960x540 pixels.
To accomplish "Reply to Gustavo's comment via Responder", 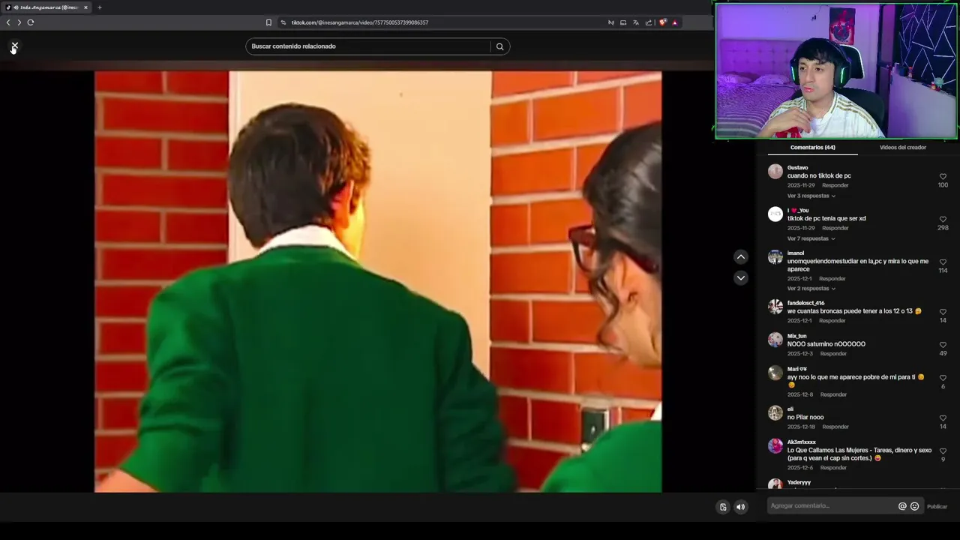I will 835,185.
